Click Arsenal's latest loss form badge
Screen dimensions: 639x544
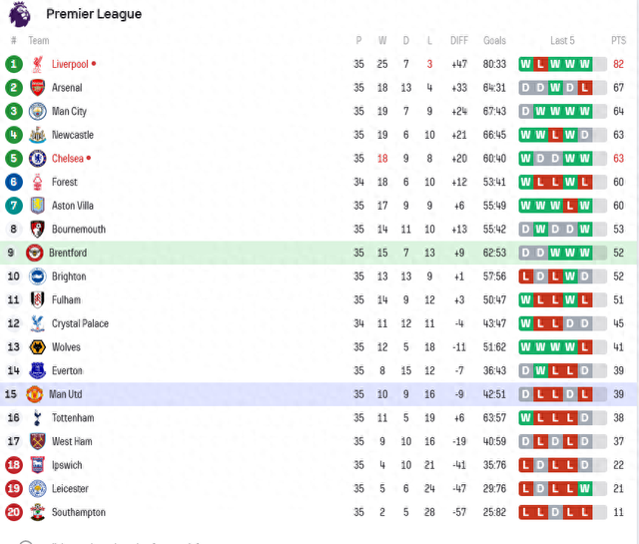(x=585, y=88)
